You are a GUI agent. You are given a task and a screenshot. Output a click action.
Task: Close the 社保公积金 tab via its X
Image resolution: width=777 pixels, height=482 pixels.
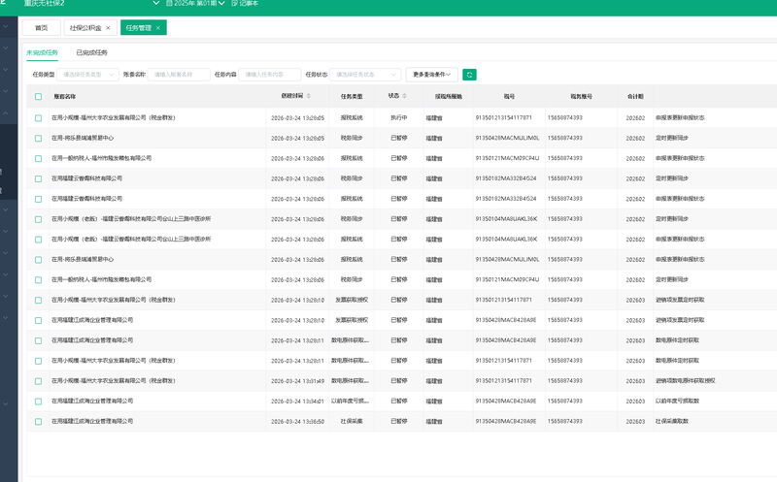(x=108, y=28)
